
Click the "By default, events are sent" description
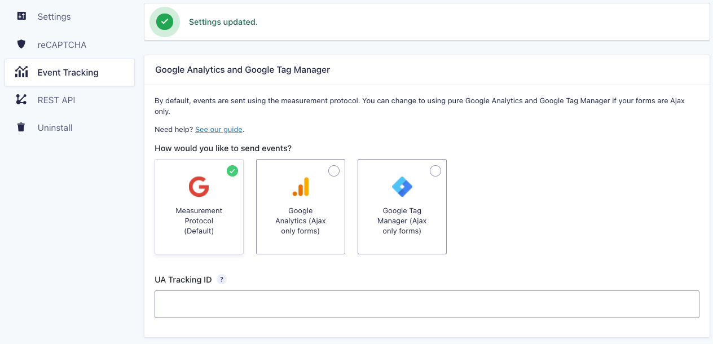(420, 106)
